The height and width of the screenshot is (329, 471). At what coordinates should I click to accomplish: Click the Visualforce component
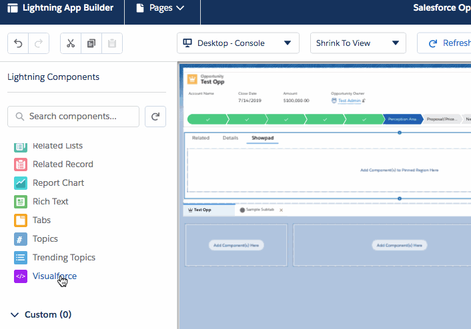(x=54, y=276)
